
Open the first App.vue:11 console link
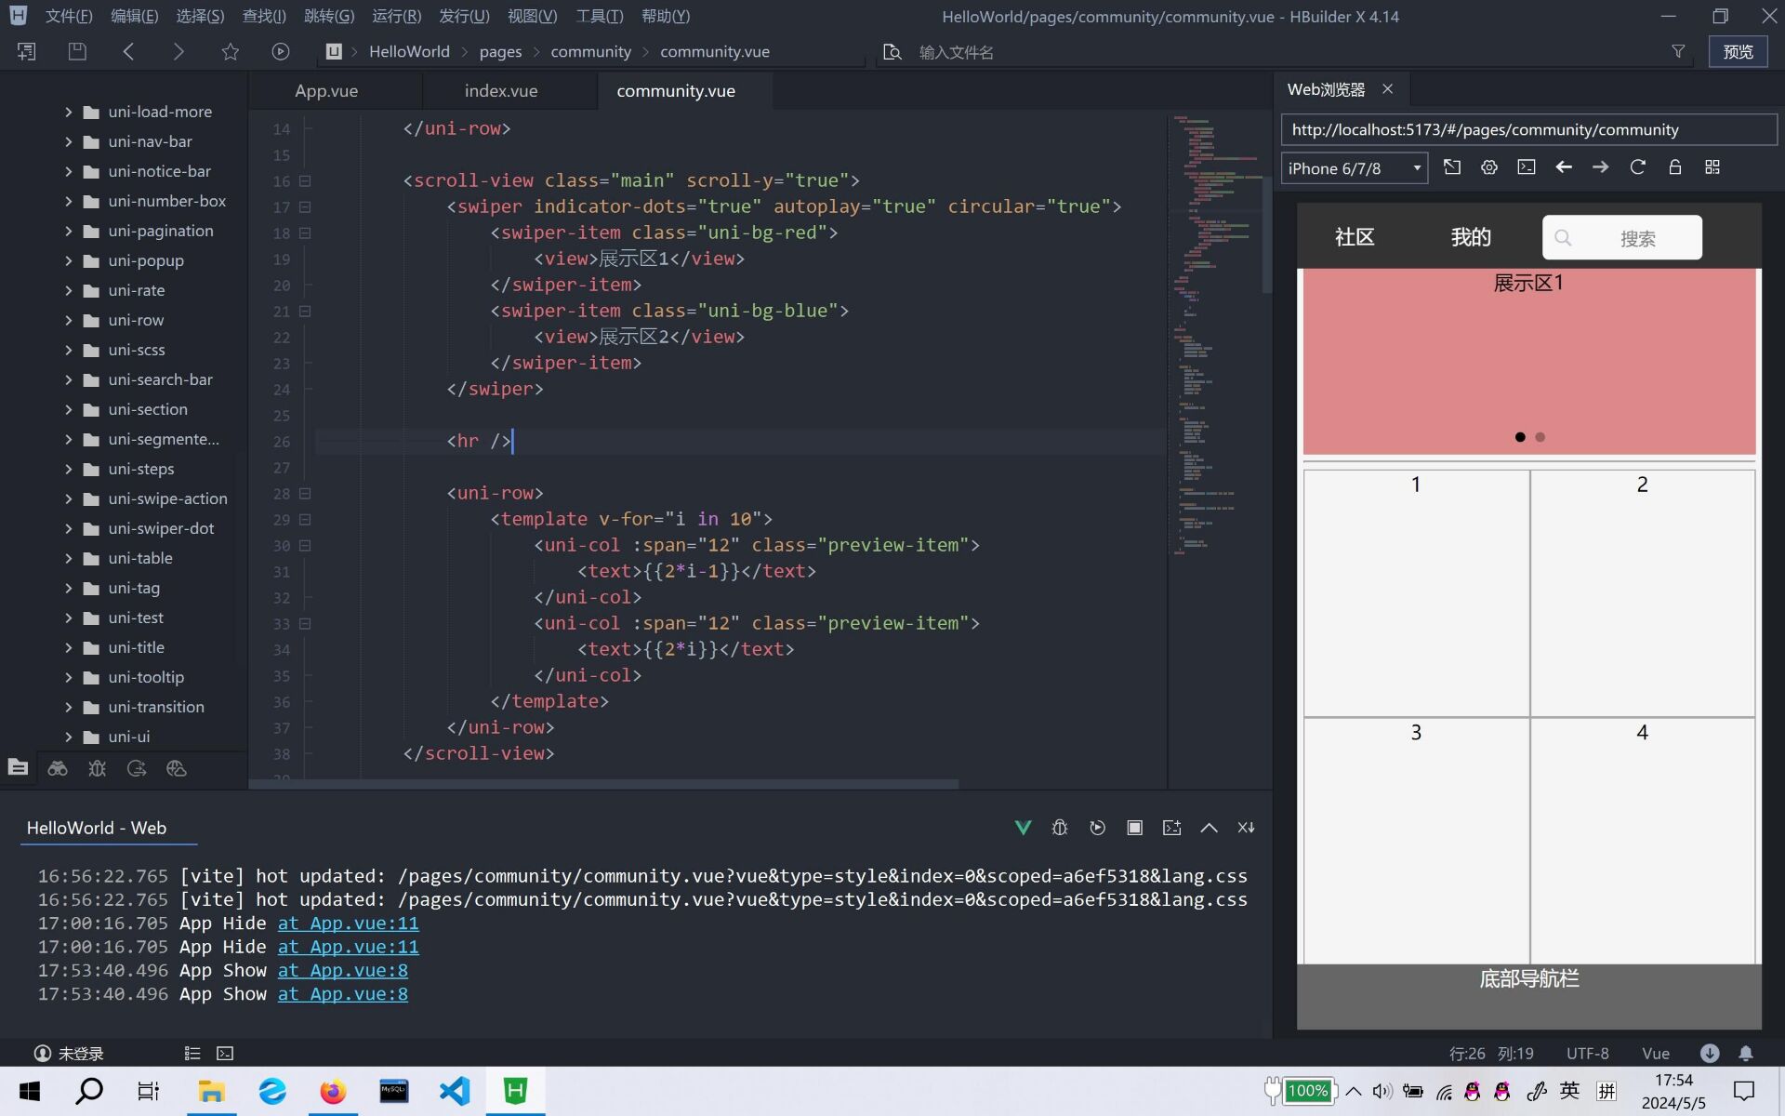pos(348,923)
